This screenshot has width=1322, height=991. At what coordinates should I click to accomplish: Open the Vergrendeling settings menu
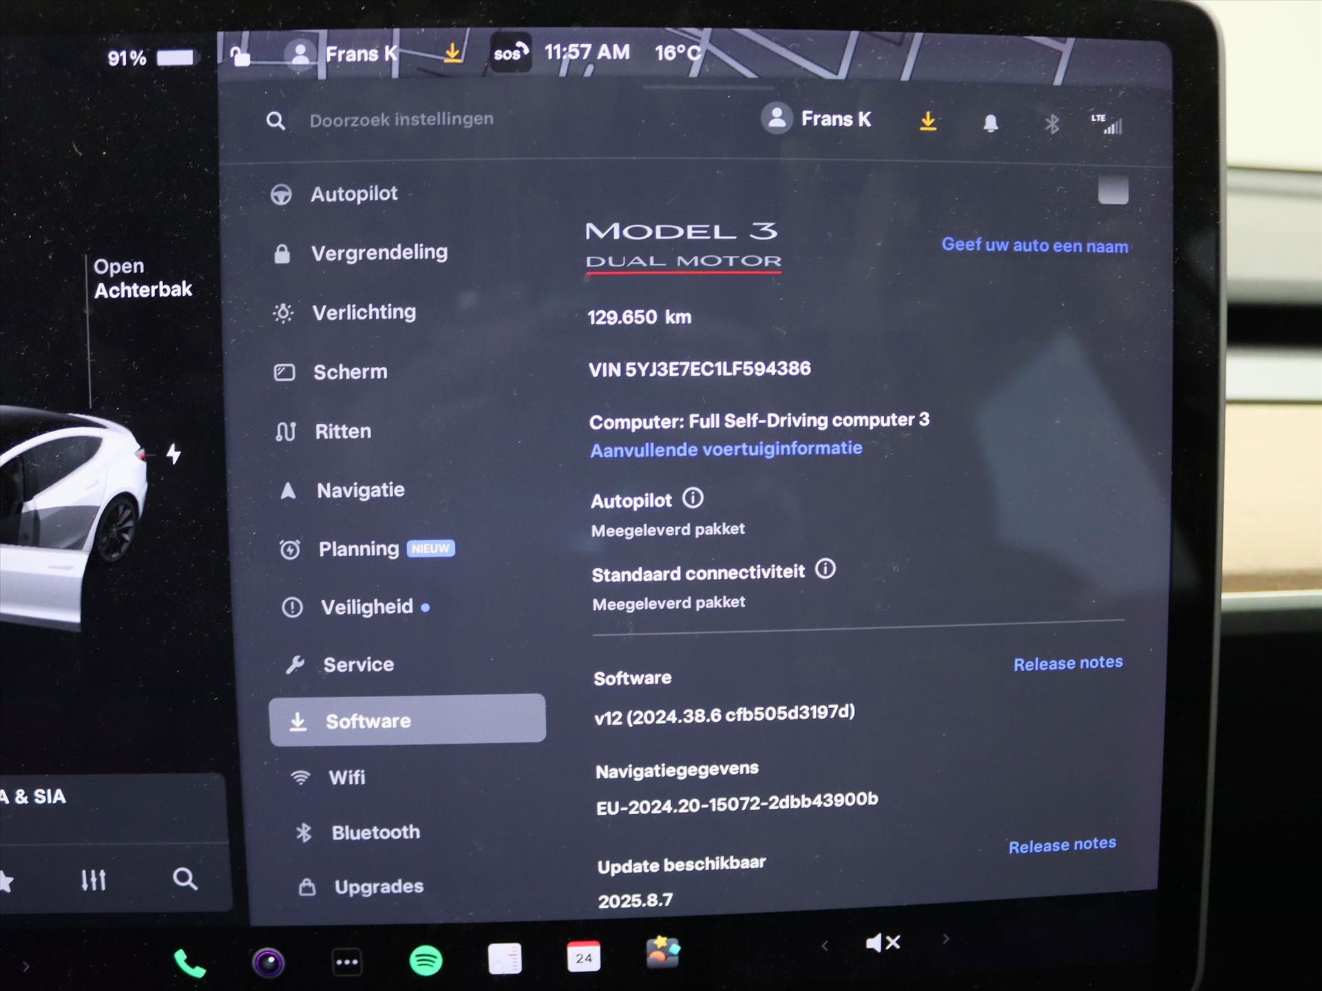coord(360,253)
